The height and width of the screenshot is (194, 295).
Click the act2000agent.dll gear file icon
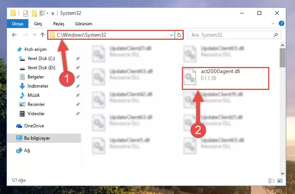(x=190, y=77)
